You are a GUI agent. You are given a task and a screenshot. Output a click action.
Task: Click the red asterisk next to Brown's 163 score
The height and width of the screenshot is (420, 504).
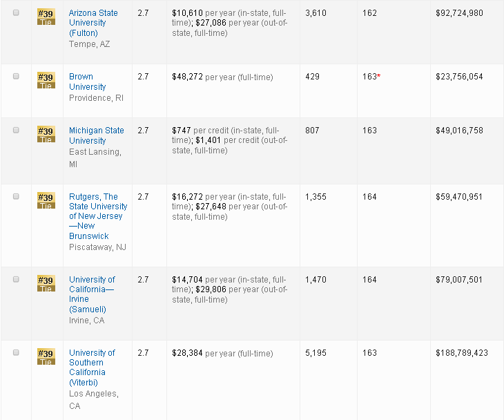pos(379,77)
